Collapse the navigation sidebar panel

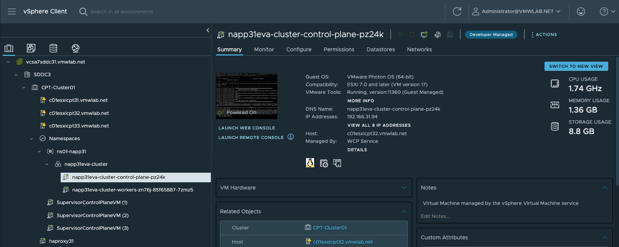click(208, 30)
